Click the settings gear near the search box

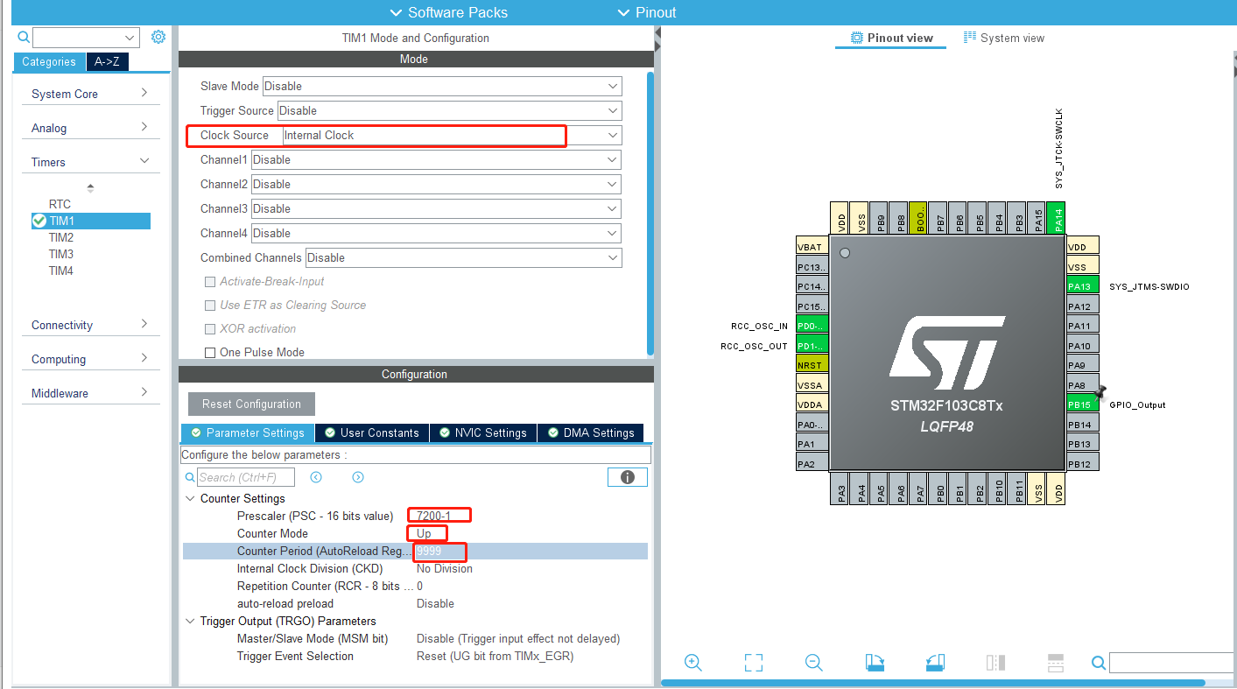158,36
